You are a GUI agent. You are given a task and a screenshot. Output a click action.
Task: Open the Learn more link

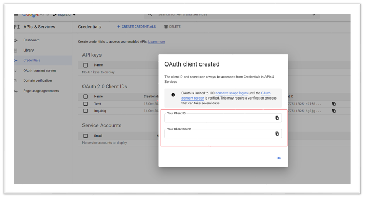(157, 42)
